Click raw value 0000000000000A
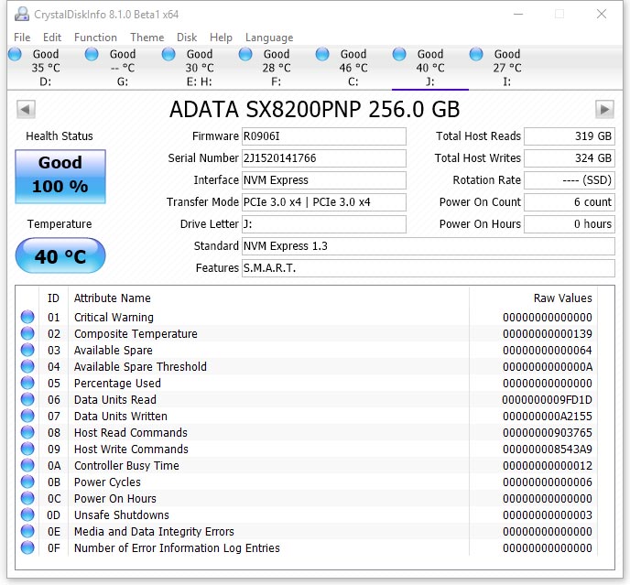This screenshot has width=630, height=585. [x=548, y=367]
